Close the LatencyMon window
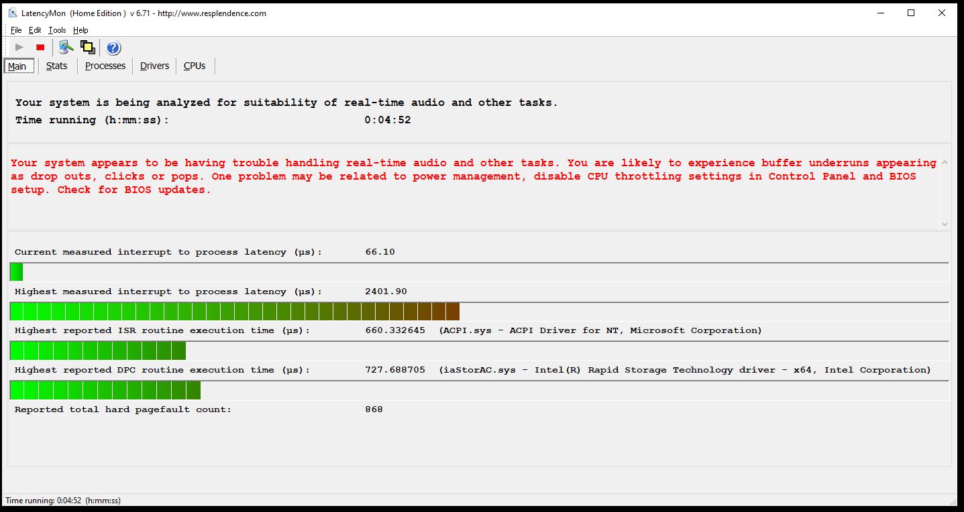Viewport: 964px width, 512px height. 943,13
